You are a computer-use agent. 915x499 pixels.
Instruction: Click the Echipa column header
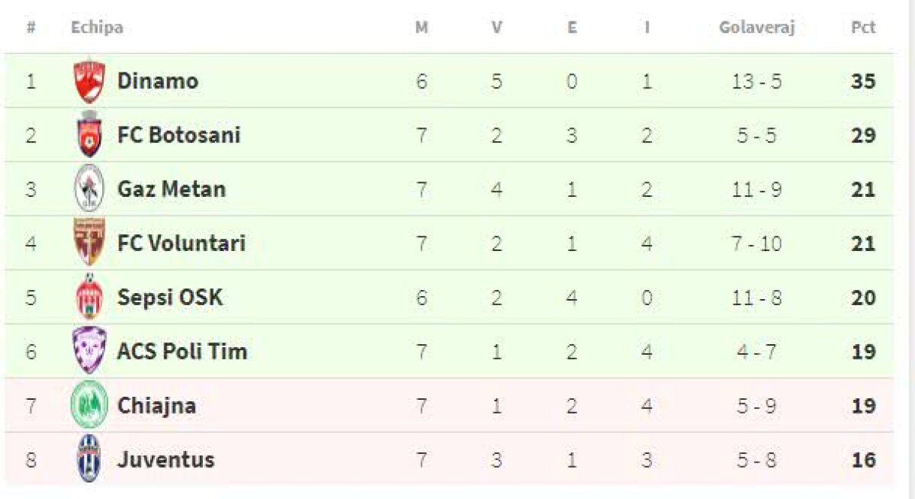(x=97, y=27)
